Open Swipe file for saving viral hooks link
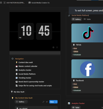Image resolution: width=103 pixels, height=109 pixels. click(x=35, y=86)
